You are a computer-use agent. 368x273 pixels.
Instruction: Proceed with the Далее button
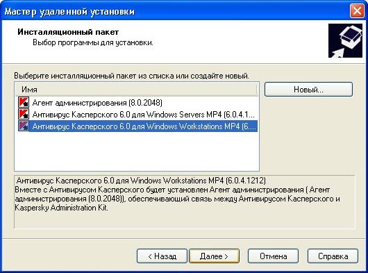tap(214, 256)
